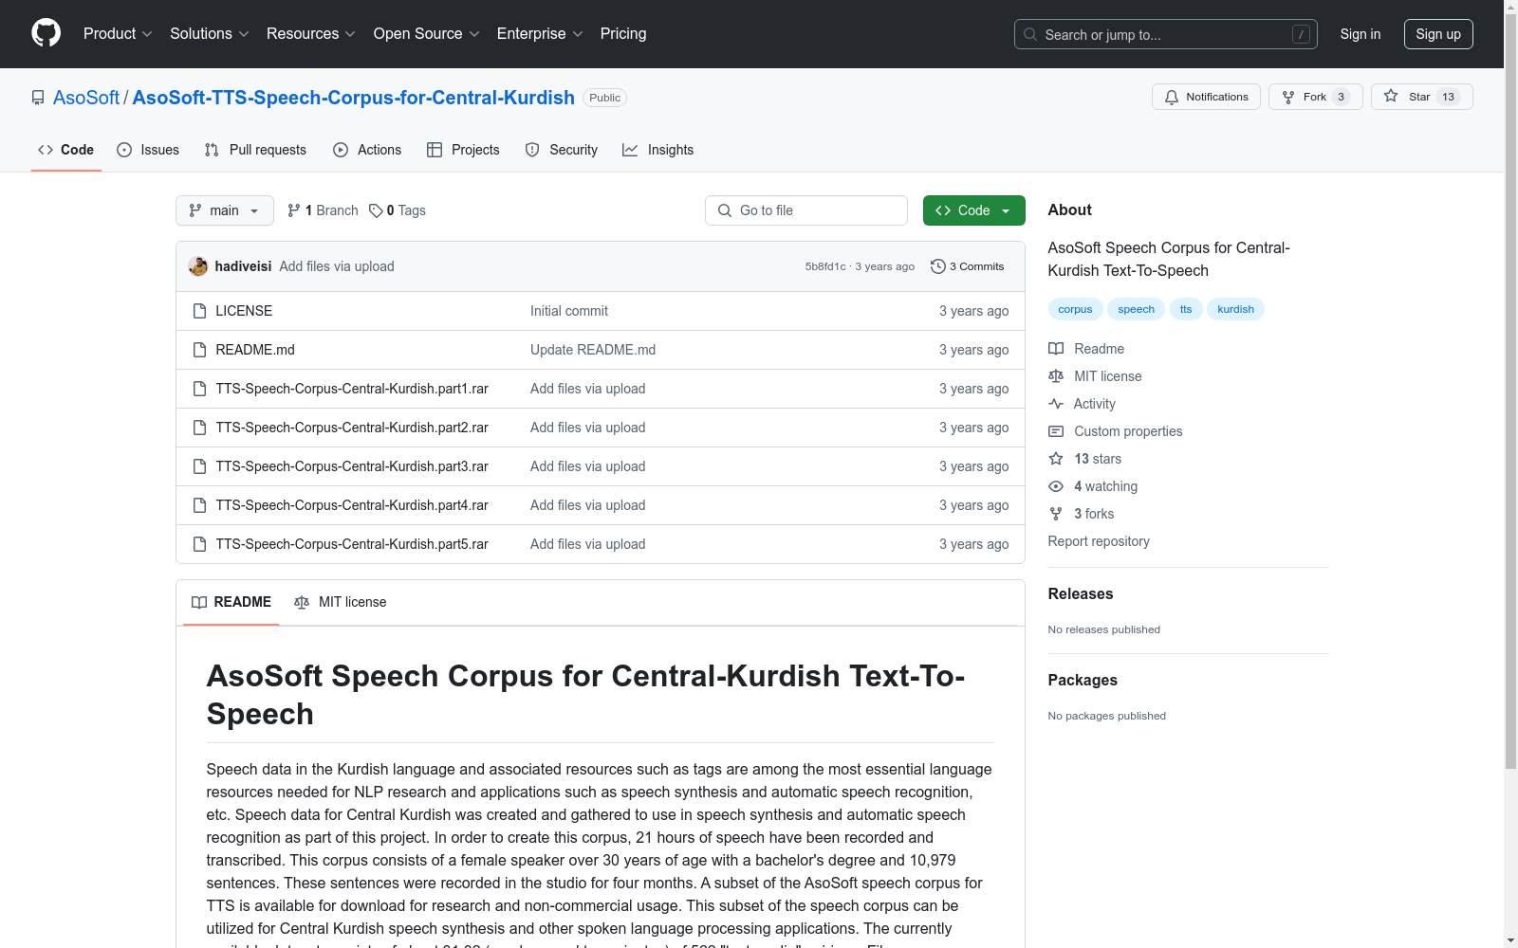Open the Security tab

[x=562, y=150]
